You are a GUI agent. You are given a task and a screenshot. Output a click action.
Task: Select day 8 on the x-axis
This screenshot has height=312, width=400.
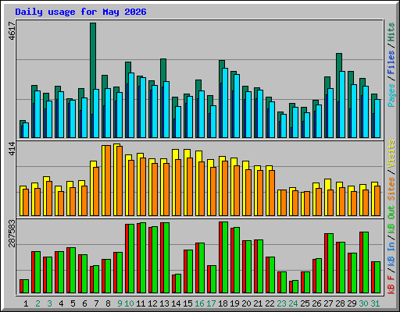pos(108,303)
